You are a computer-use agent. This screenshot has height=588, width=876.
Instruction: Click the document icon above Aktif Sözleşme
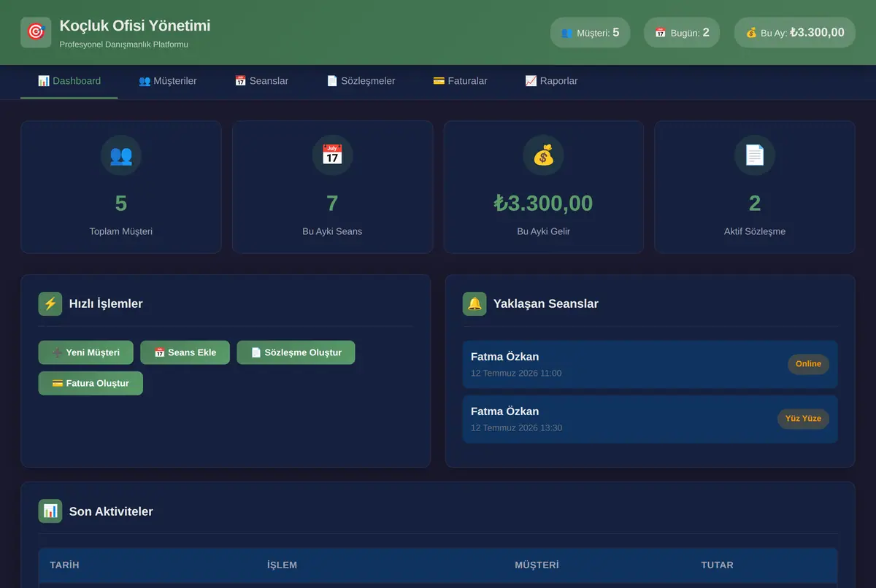(x=755, y=155)
